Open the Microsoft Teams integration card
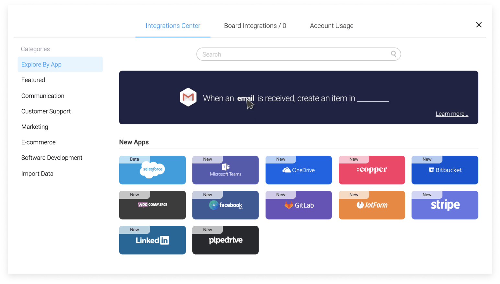500x284 pixels. click(x=225, y=170)
